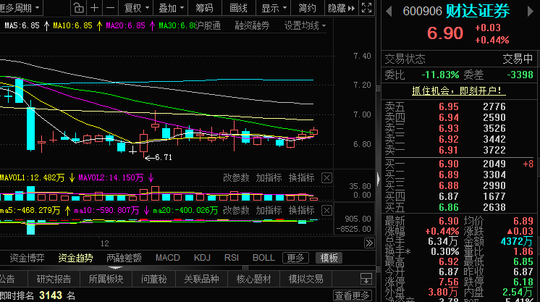The height and width of the screenshot is (302, 540).
Task: Click the 涨停 price 7.56
Action: coord(449,282)
